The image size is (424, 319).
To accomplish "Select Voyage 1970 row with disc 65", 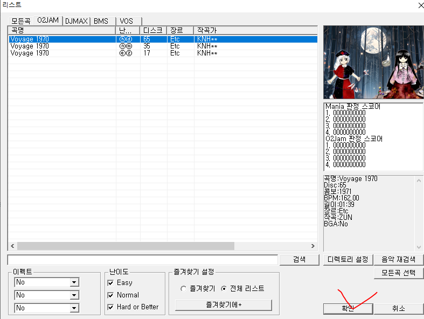I will 163,39.
